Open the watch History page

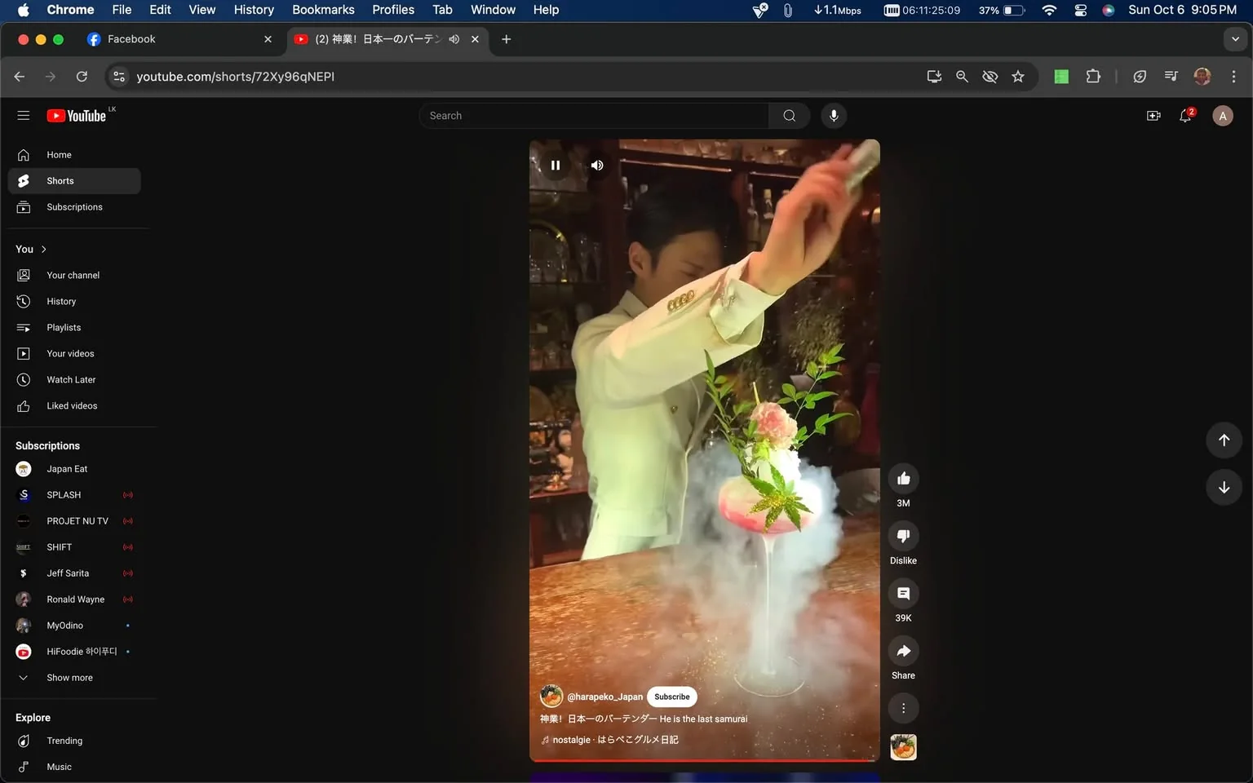click(x=74, y=302)
